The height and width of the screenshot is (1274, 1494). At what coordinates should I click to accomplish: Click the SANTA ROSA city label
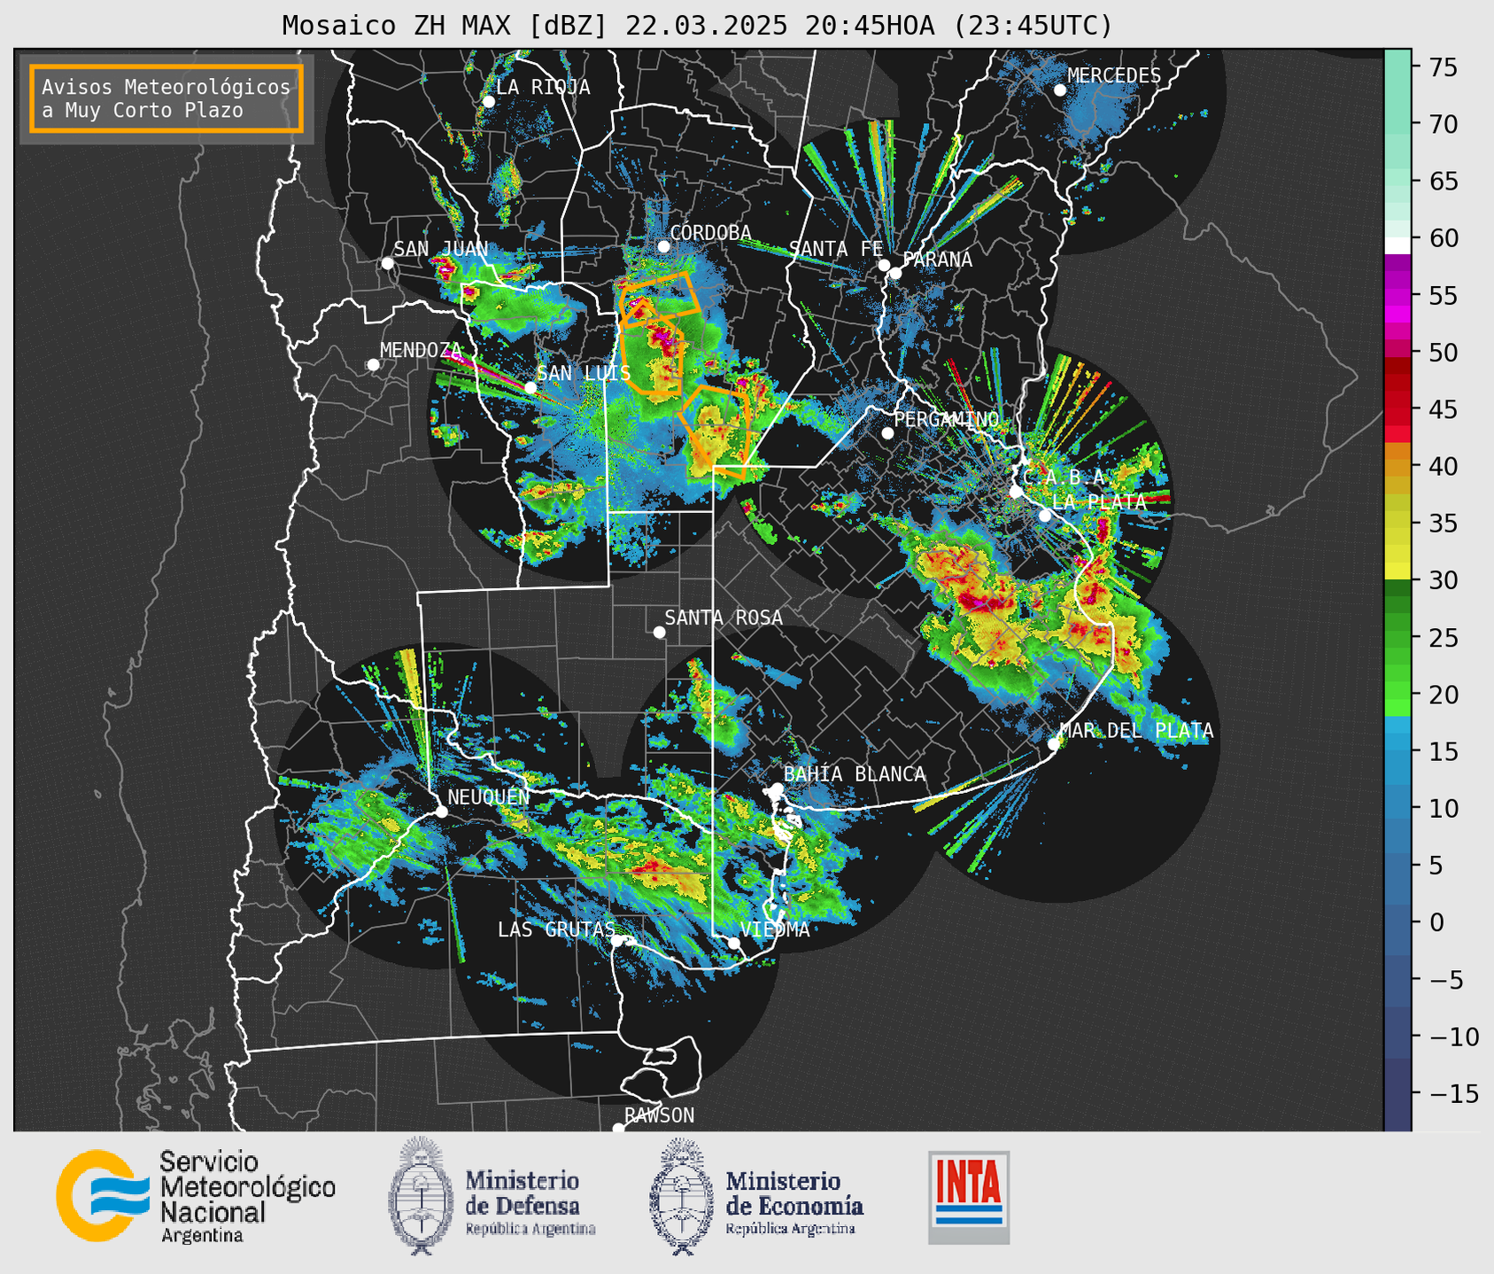[724, 618]
